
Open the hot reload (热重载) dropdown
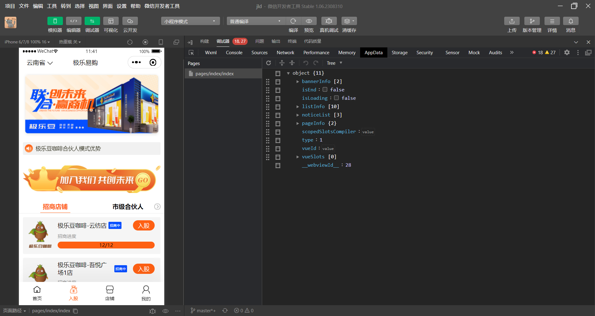70,42
